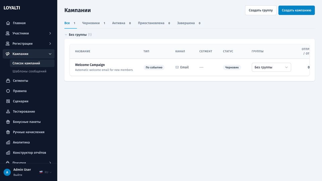Click the ГРУППЫ column header
322x181 pixels.
(x=258, y=51)
